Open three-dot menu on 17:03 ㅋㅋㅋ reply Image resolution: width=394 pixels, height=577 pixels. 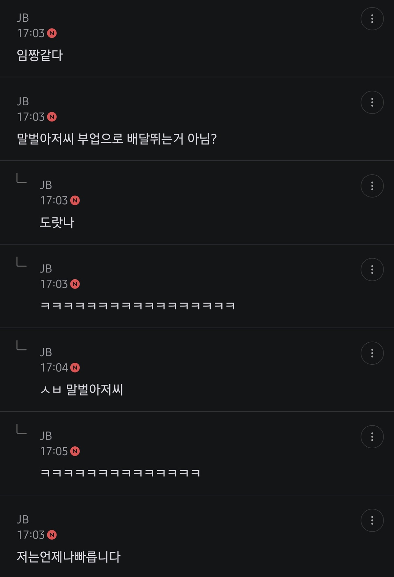tap(372, 269)
